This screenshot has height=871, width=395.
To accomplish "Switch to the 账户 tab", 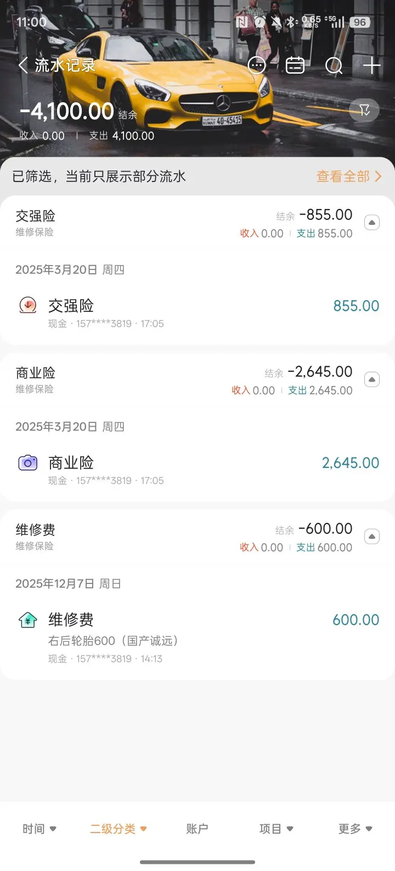I will (197, 829).
